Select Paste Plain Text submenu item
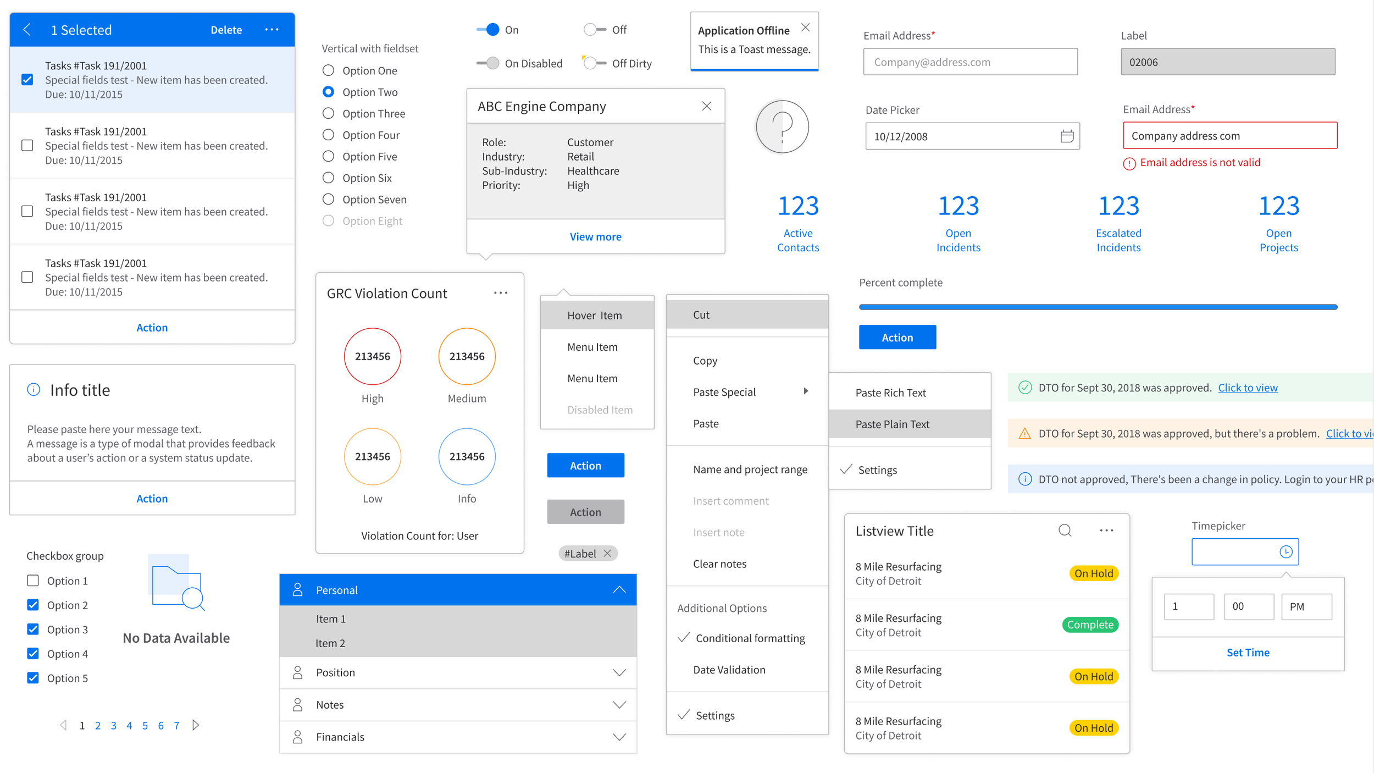Image resolution: width=1374 pixels, height=773 pixels. [x=910, y=424]
